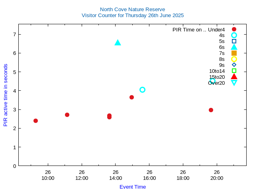Click the blue square 5s legend symbol
Screen dimensions: 255x191
[234, 41]
